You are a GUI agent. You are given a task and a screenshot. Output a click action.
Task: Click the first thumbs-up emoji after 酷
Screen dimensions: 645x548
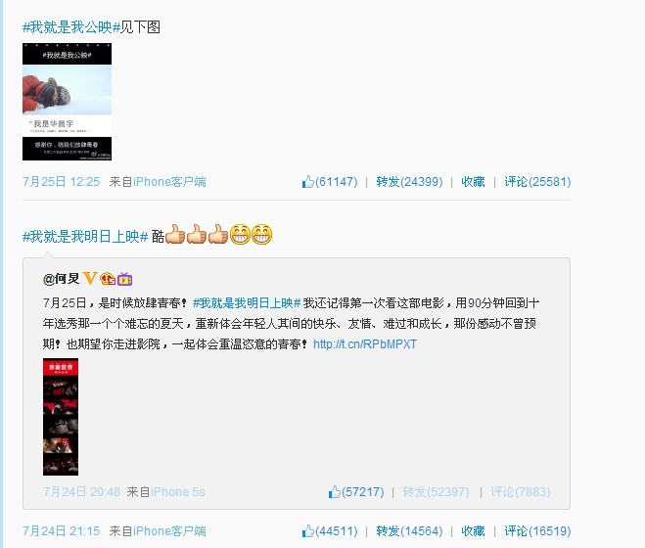click(x=175, y=235)
